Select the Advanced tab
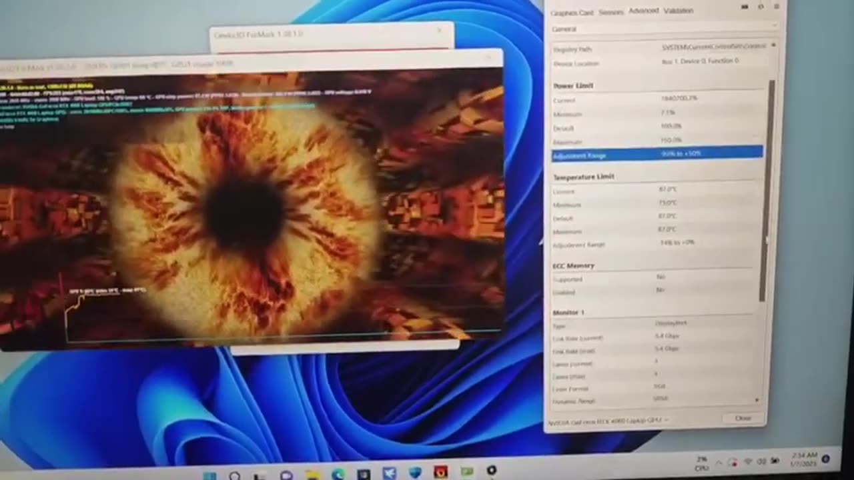 click(x=643, y=11)
